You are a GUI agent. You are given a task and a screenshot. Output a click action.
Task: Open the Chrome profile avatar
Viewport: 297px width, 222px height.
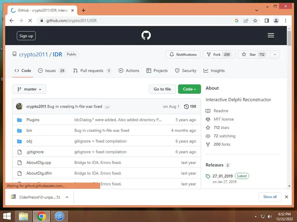coord(276,21)
